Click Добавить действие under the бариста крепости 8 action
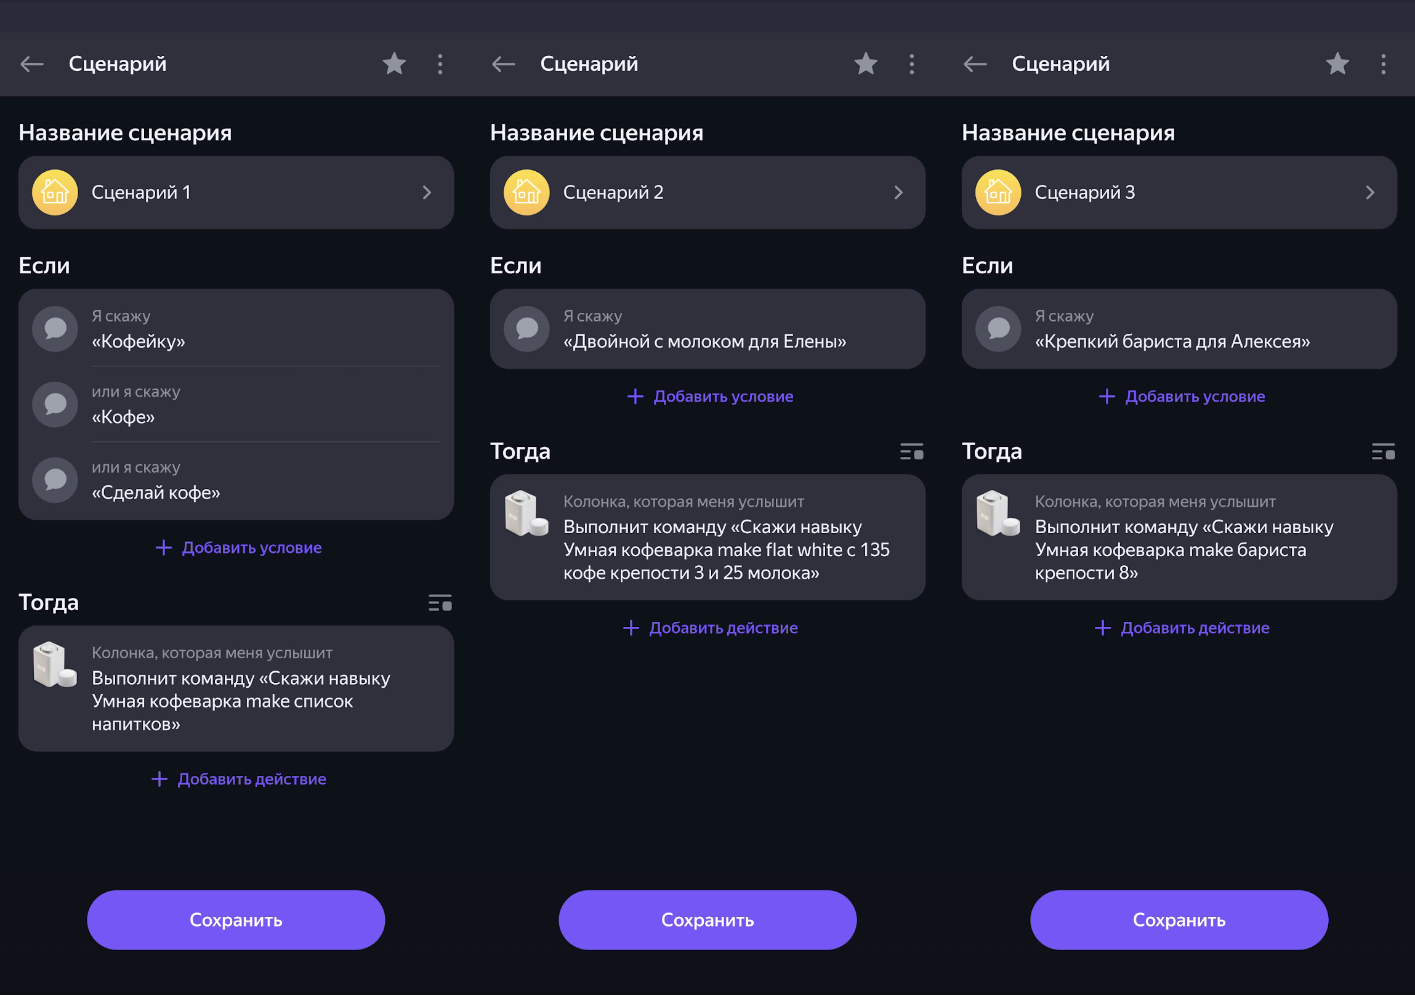1415x995 pixels. pos(1182,628)
